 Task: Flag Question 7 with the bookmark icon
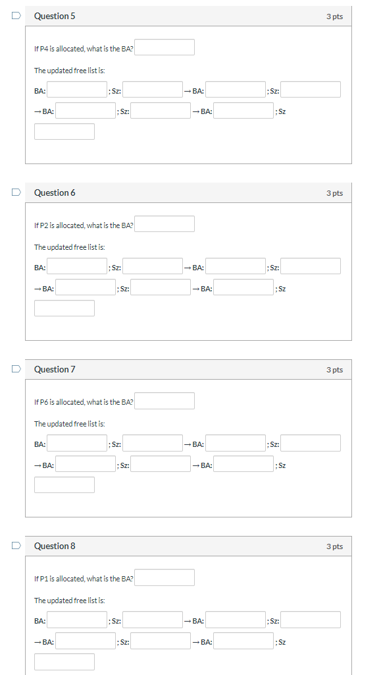point(16,369)
